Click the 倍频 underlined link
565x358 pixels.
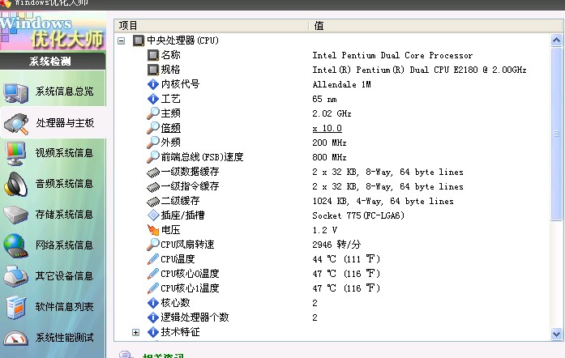[171, 128]
